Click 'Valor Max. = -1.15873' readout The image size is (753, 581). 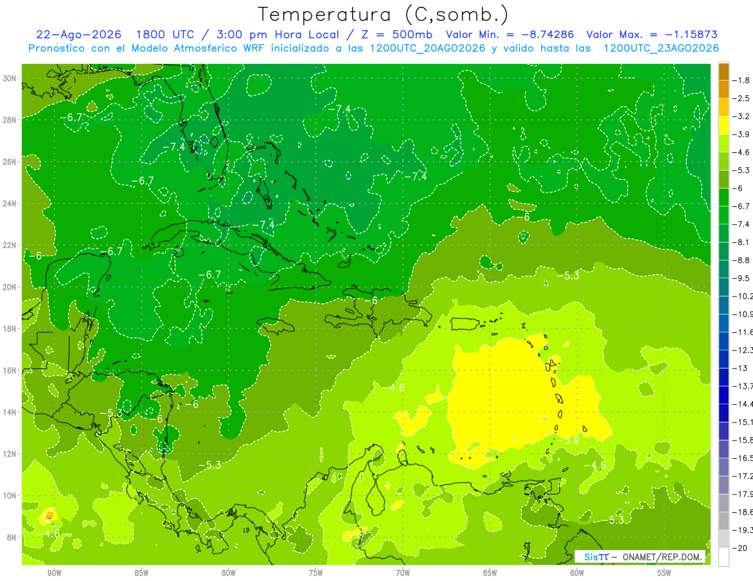click(651, 34)
